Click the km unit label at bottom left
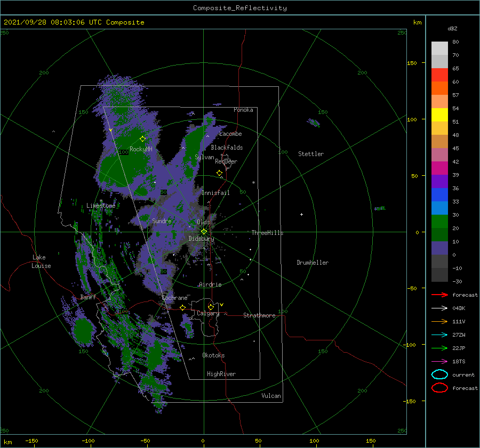Viewport: 480px width, 448px height. coord(7,442)
